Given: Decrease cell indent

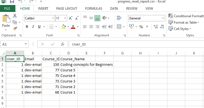Looking at the screenshot, I should (104, 27).
